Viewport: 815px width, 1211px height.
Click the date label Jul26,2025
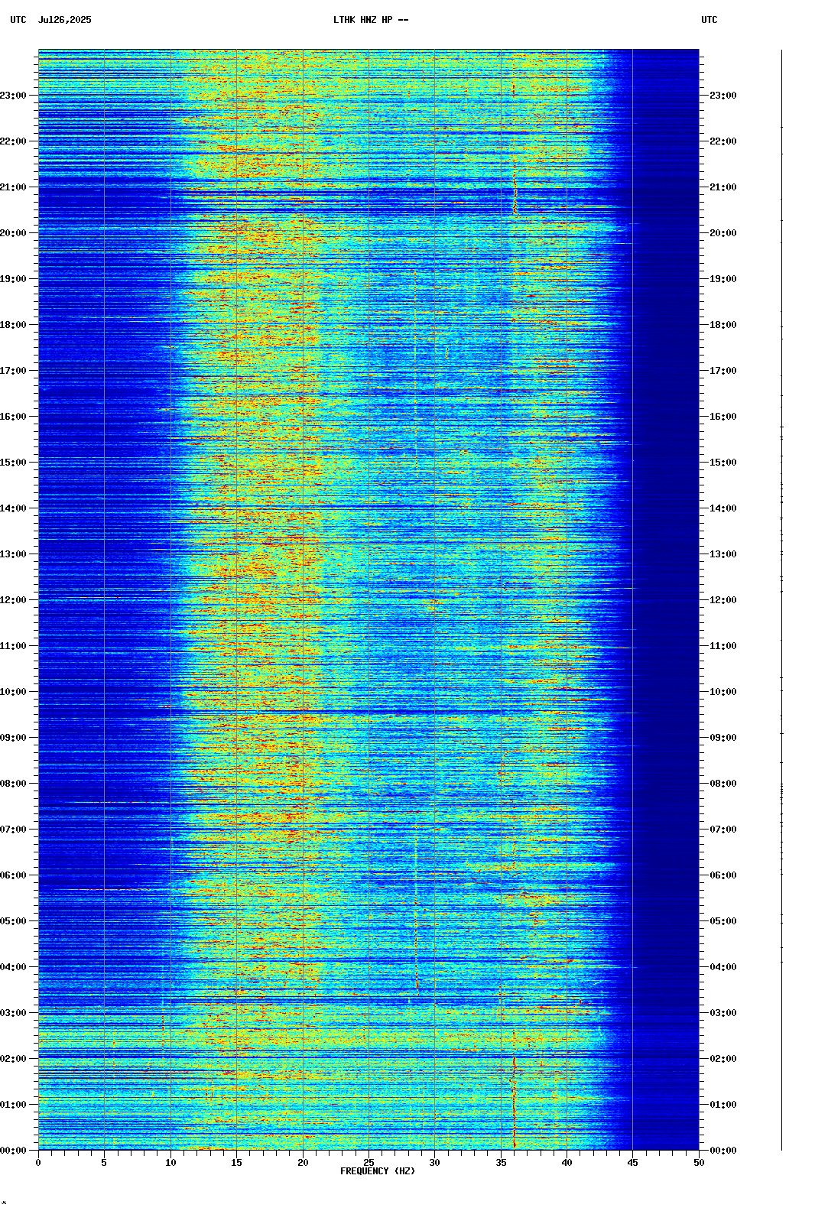point(65,20)
